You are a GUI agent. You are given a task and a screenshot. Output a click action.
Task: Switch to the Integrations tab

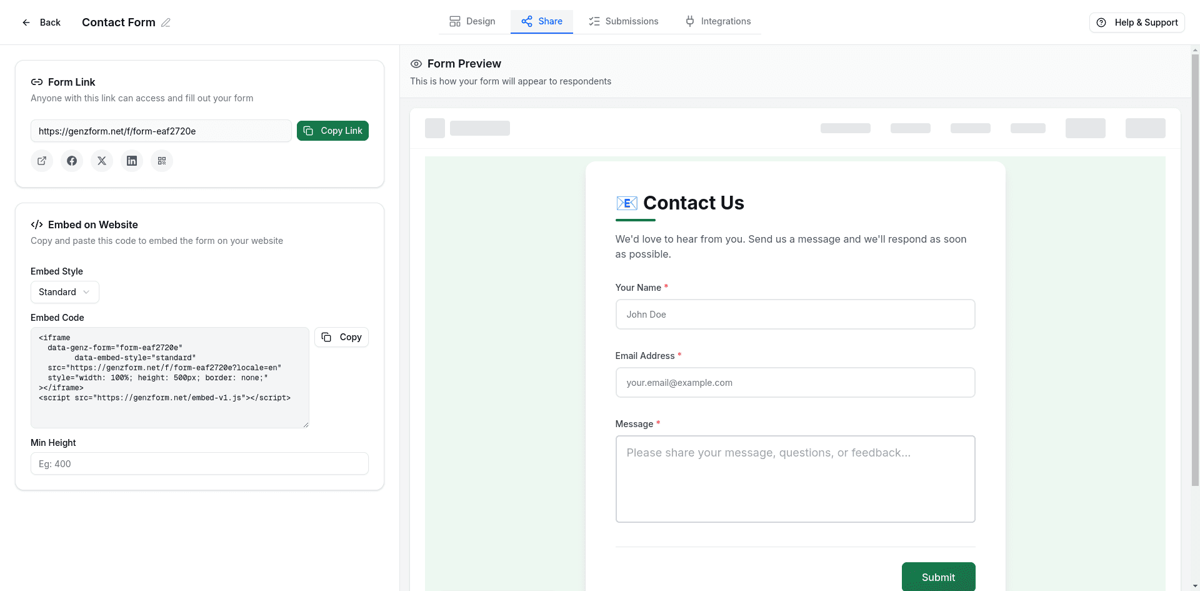coord(717,21)
